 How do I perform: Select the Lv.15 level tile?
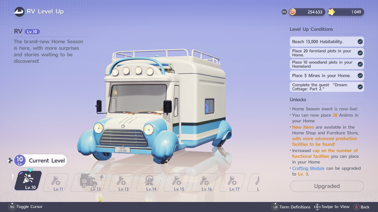pos(177,183)
